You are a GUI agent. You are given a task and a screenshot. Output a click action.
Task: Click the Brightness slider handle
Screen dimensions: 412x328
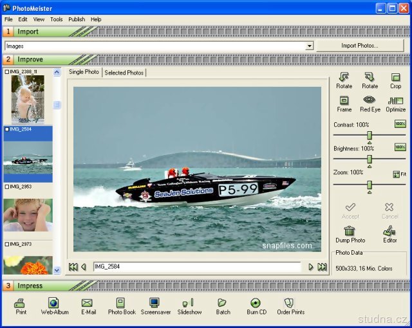(370, 159)
